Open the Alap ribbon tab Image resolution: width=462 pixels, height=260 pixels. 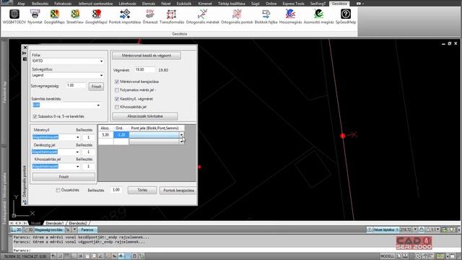[x=21, y=4]
